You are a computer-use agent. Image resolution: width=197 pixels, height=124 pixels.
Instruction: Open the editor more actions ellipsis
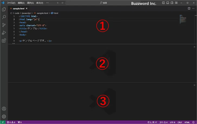click(194, 8)
